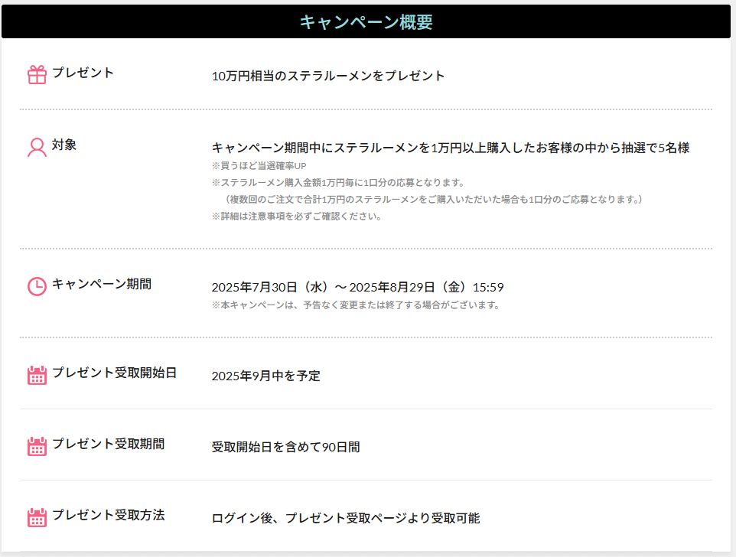The height and width of the screenshot is (557, 736).
Task: Click the 2025年9月中を予定 text
Action: [x=265, y=376]
